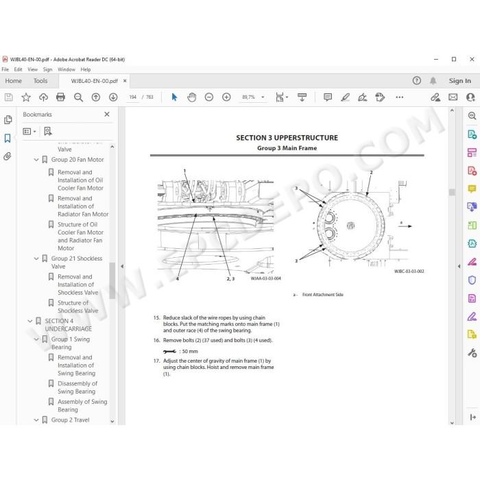Close the Bookmarks panel
This screenshot has height=480, width=480.
(107, 115)
